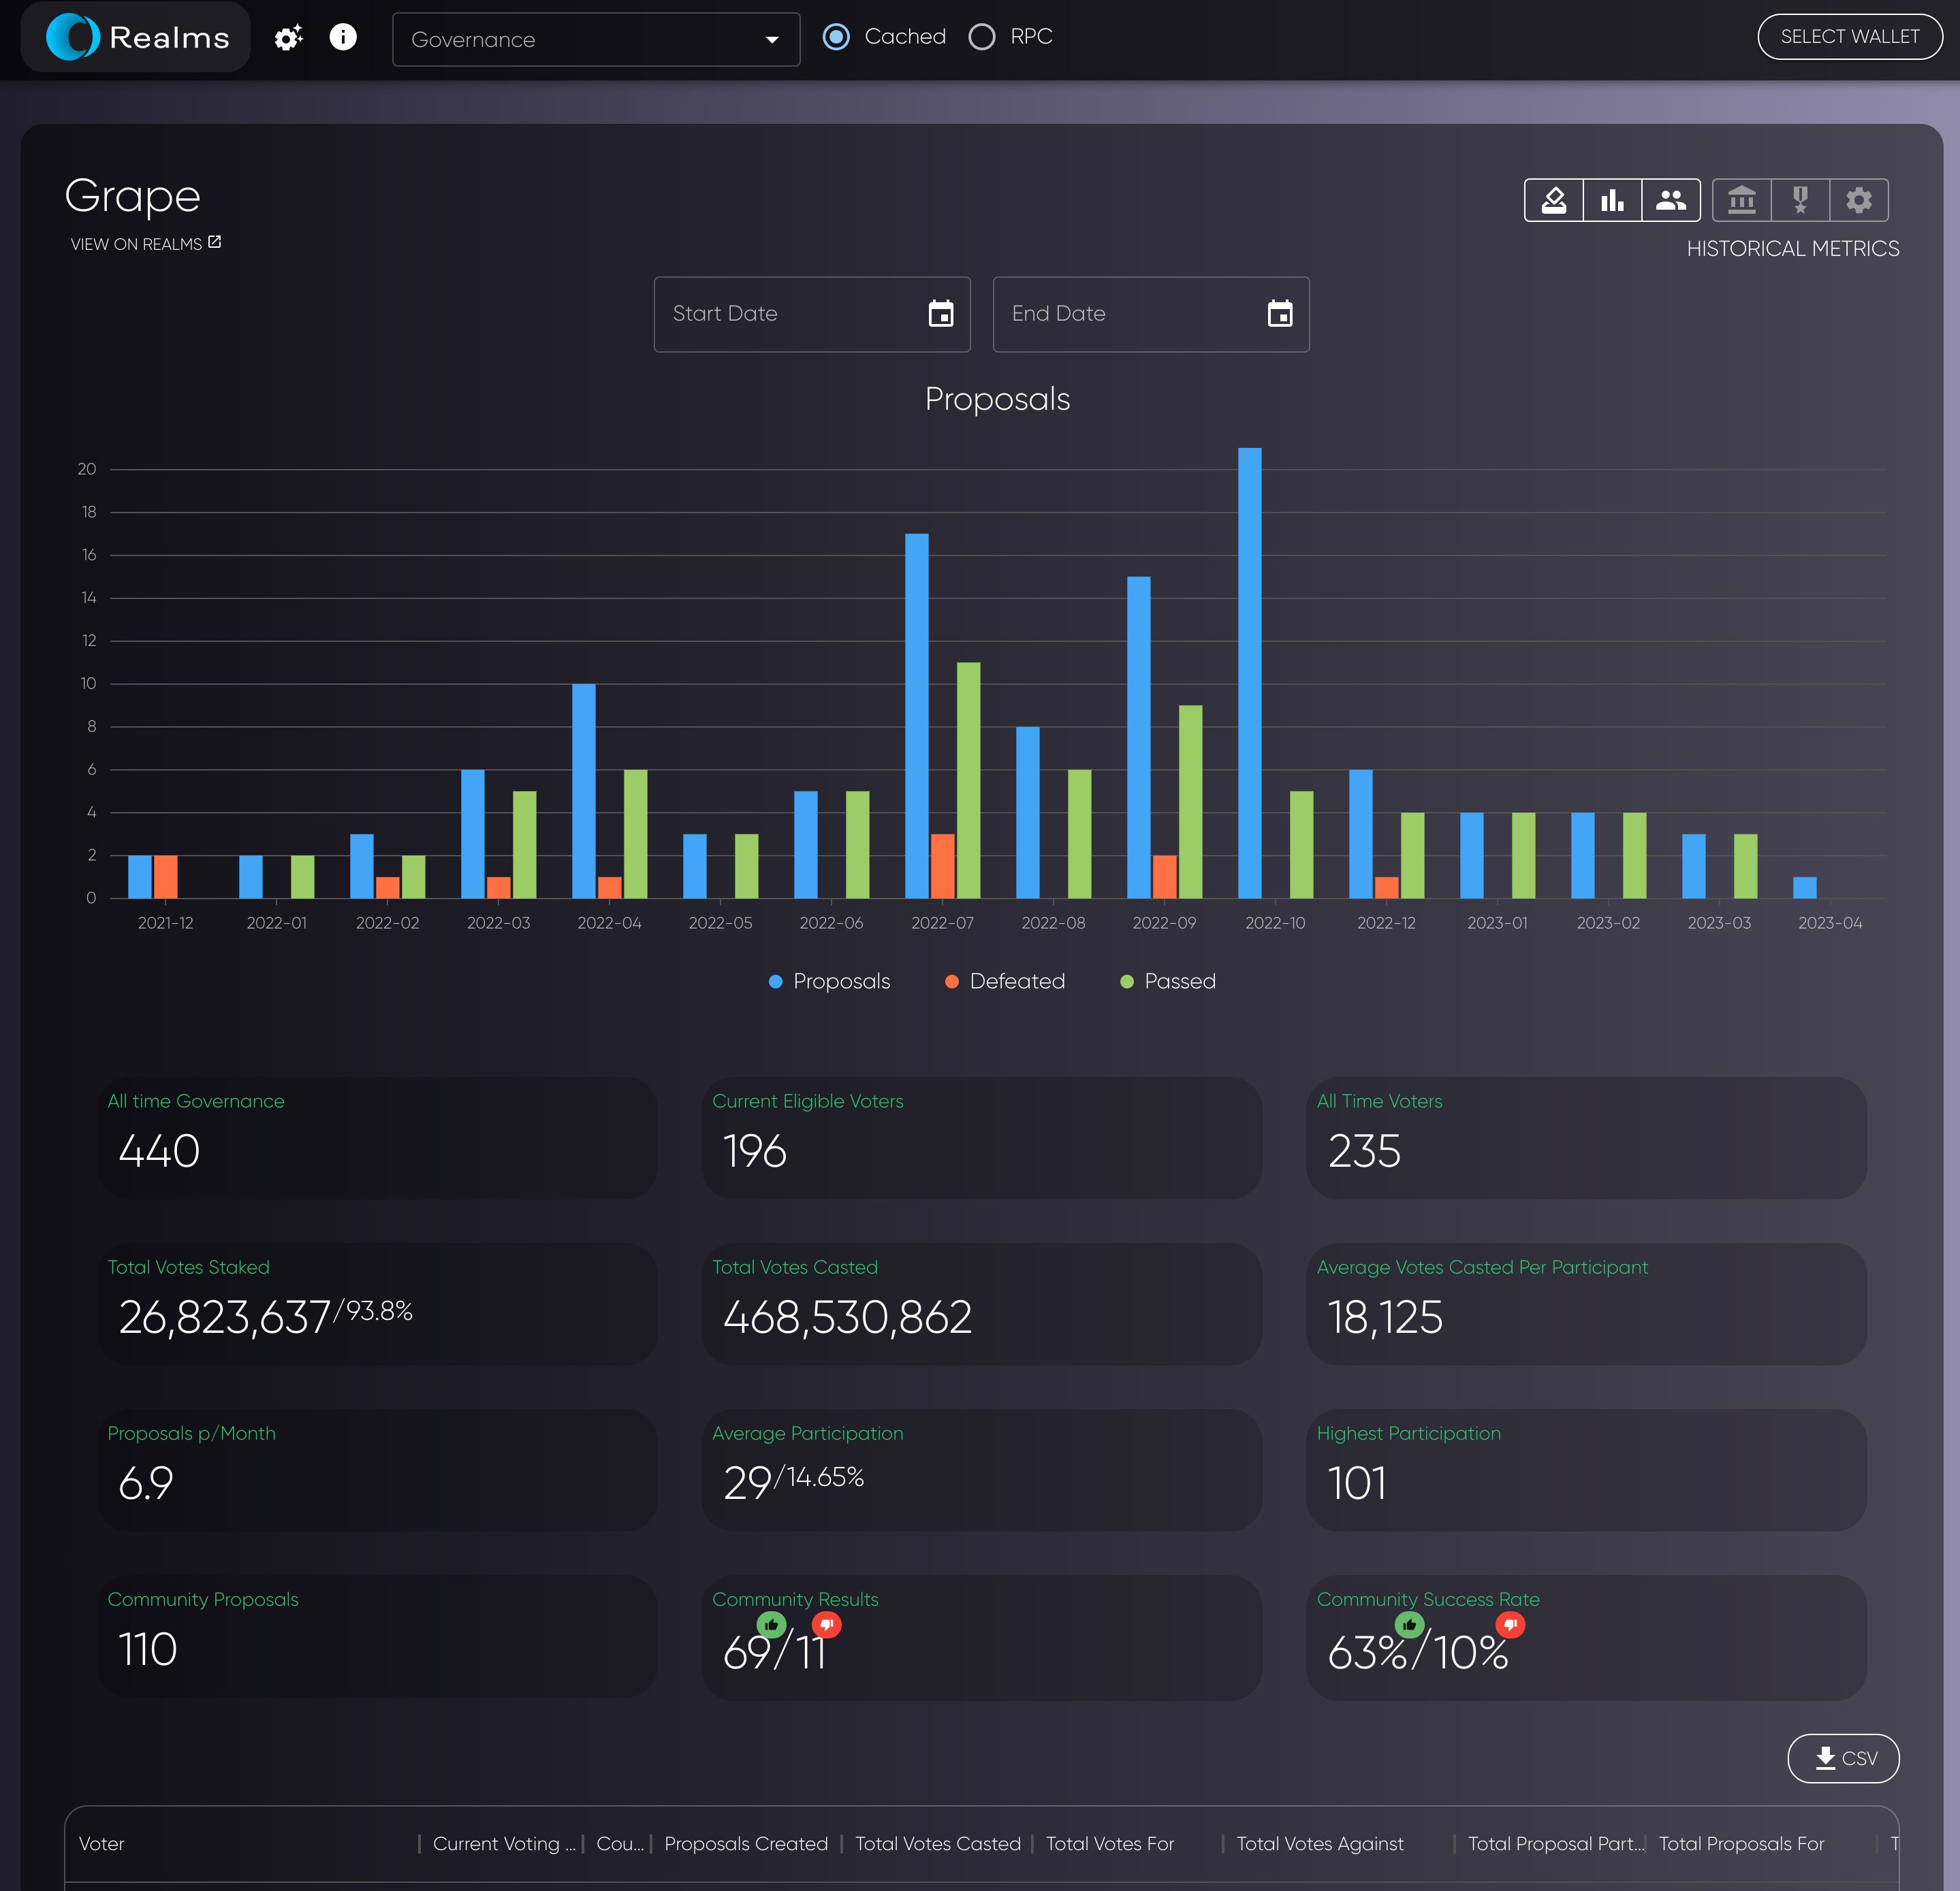Open the Start Date calendar picker icon

[941, 314]
